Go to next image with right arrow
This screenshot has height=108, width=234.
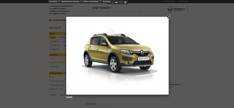[116, 3]
